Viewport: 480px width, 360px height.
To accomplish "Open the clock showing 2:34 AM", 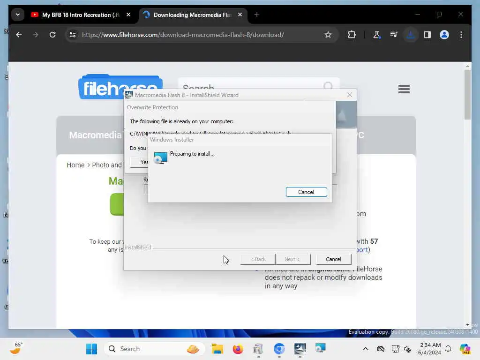I will 429,349.
